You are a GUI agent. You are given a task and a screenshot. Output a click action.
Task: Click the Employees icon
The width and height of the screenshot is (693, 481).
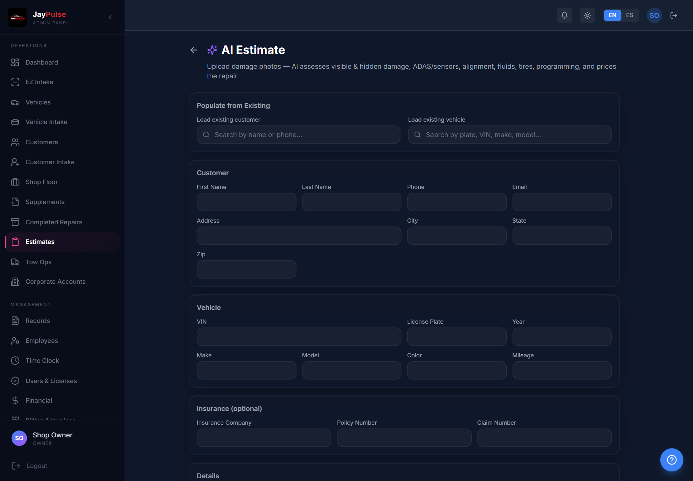coord(15,340)
